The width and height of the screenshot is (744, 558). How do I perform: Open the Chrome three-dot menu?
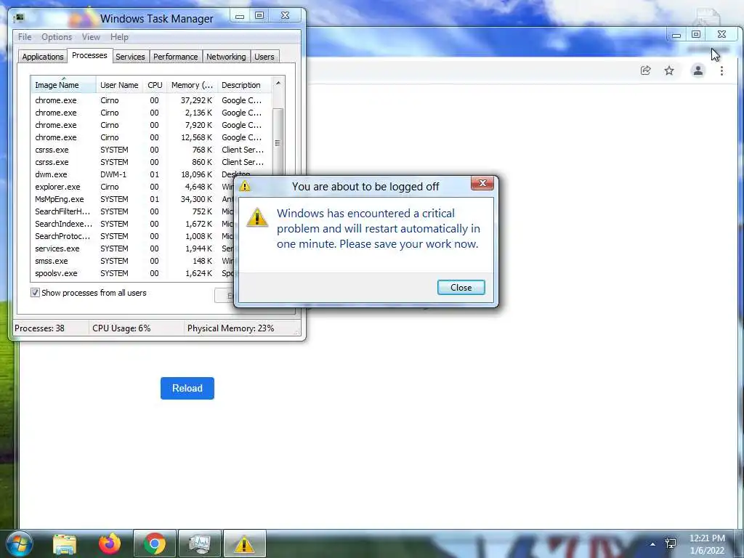[x=721, y=70]
